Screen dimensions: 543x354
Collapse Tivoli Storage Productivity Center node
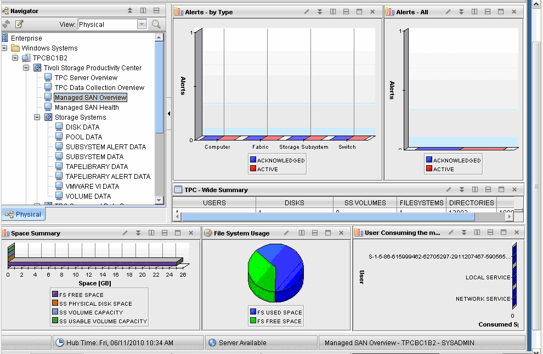[26, 68]
